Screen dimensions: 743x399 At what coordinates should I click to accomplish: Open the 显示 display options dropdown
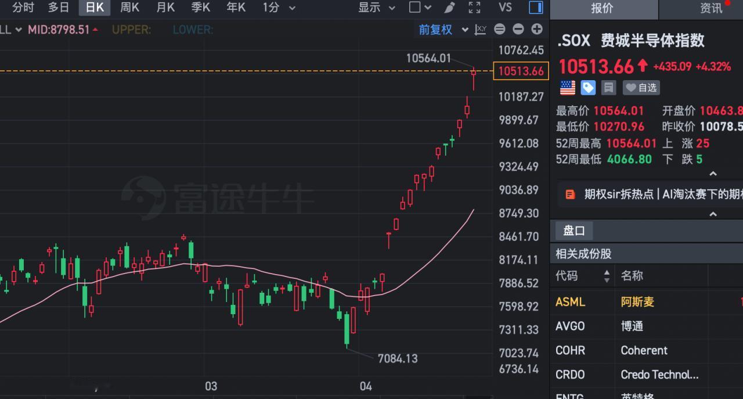tap(377, 8)
